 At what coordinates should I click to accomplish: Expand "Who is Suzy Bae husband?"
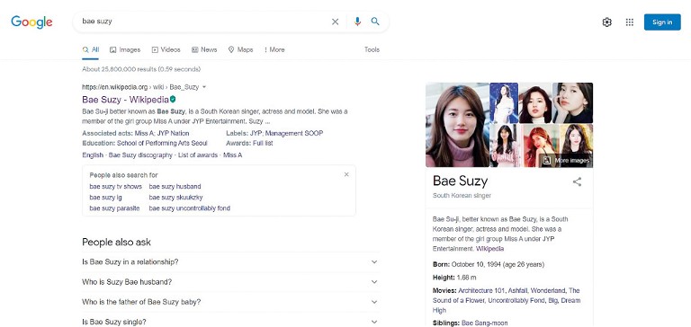pyautogui.click(x=230, y=282)
